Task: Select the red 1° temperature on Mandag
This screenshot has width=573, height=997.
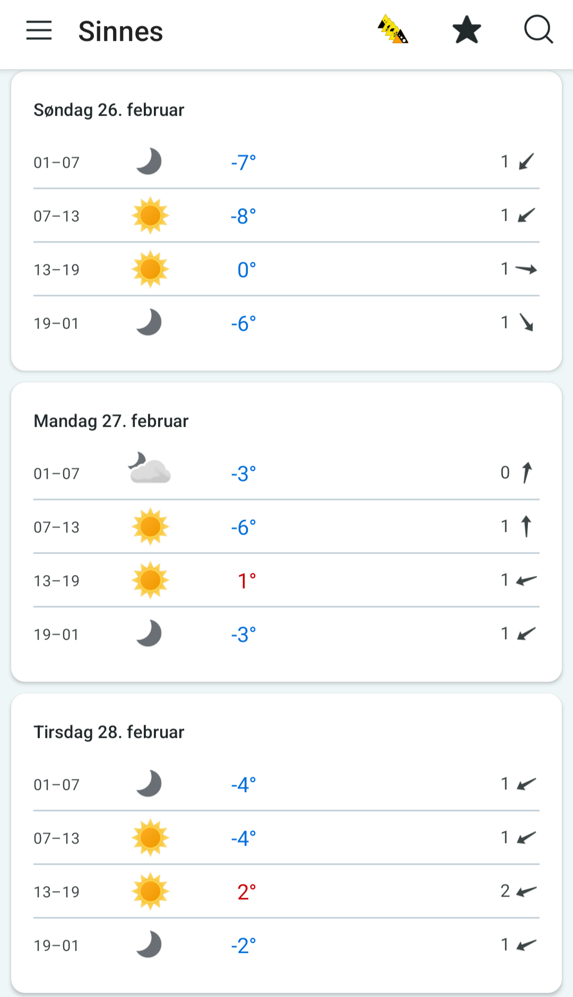Action: (x=247, y=581)
